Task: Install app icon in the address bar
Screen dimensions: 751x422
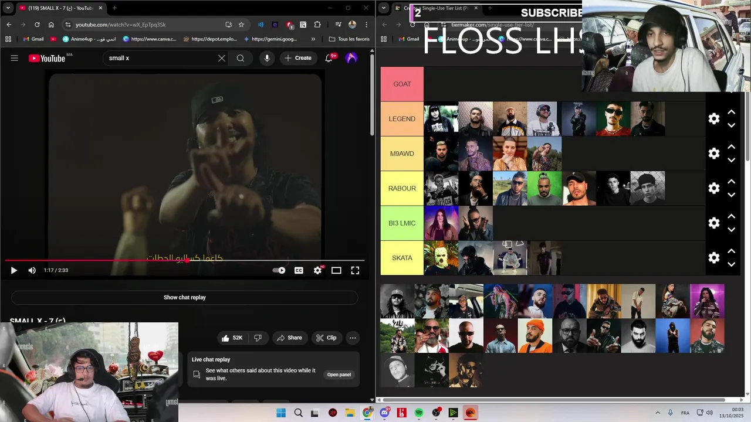Action: (x=228, y=25)
